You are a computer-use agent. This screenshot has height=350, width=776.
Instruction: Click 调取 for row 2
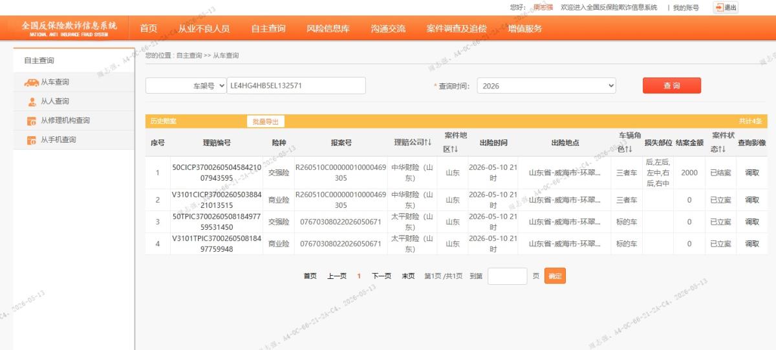[x=752, y=200]
